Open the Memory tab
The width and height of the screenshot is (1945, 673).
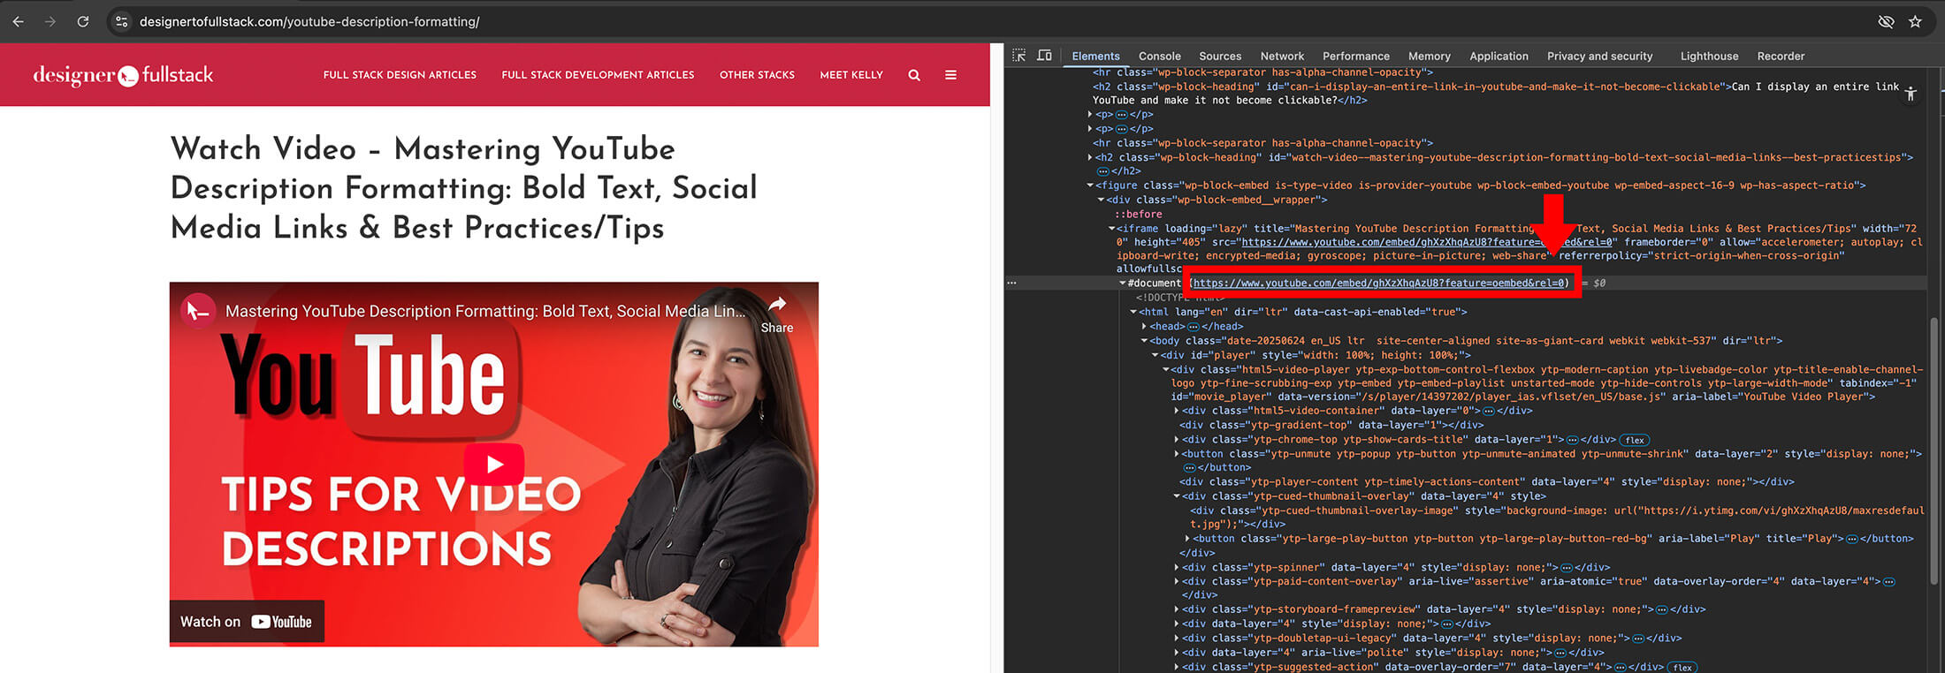tap(1429, 56)
